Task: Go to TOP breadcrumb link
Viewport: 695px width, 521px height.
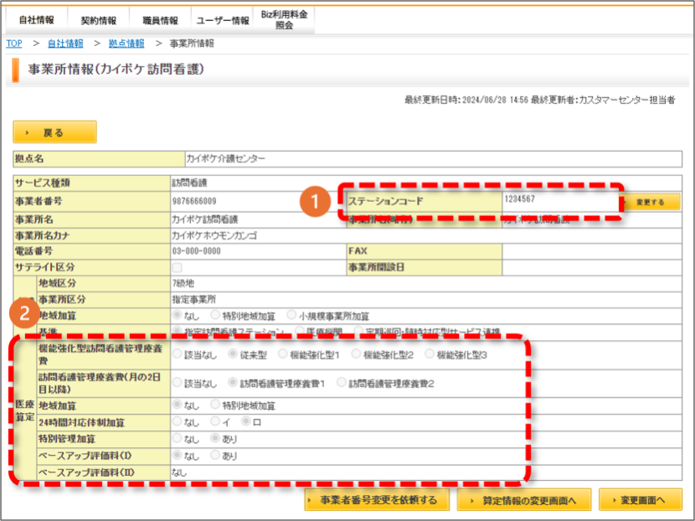Action: (14, 44)
